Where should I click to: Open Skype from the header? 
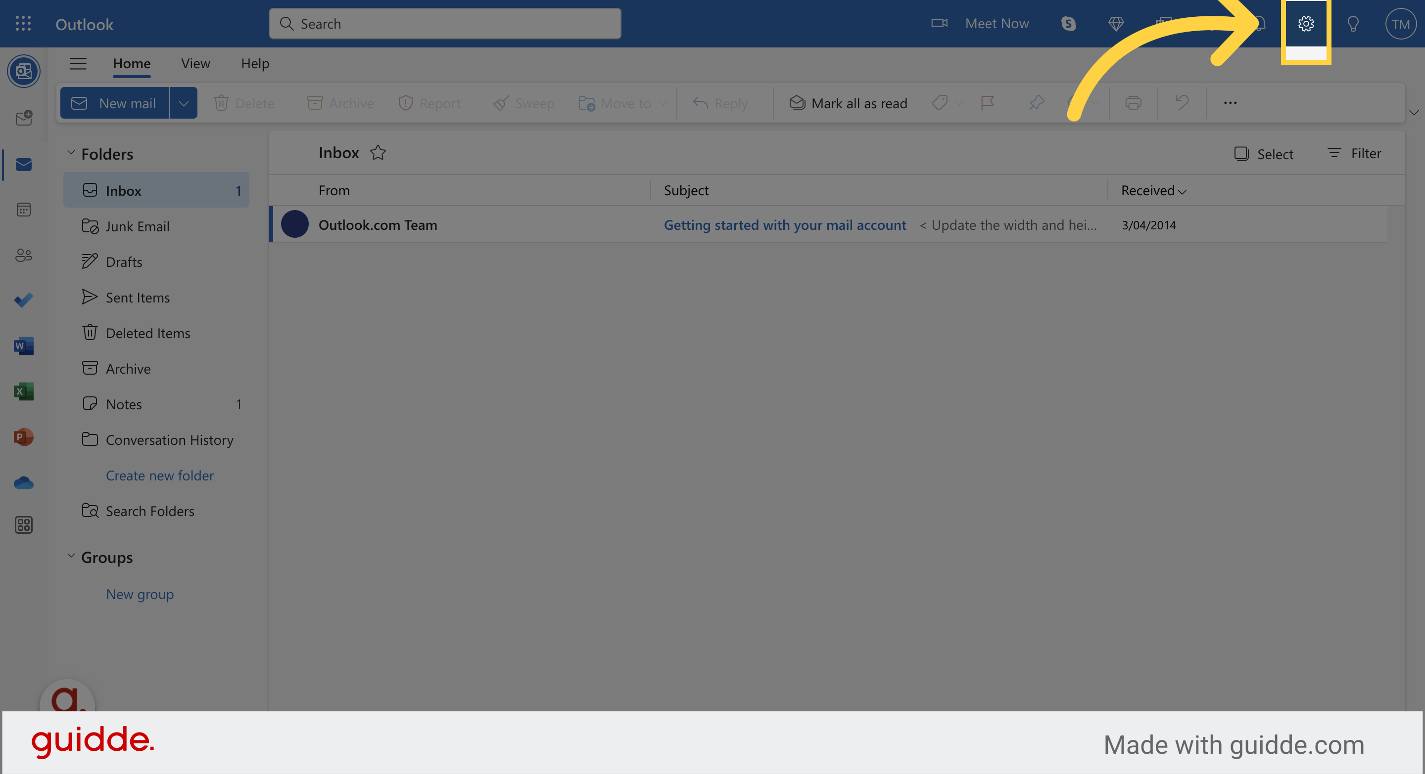[x=1068, y=24]
